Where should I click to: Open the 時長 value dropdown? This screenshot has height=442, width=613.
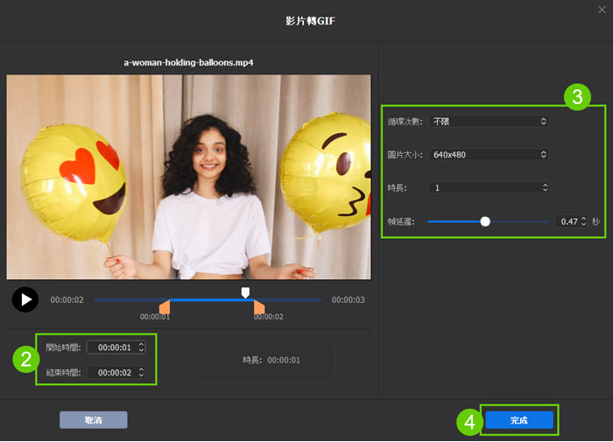pyautogui.click(x=489, y=188)
